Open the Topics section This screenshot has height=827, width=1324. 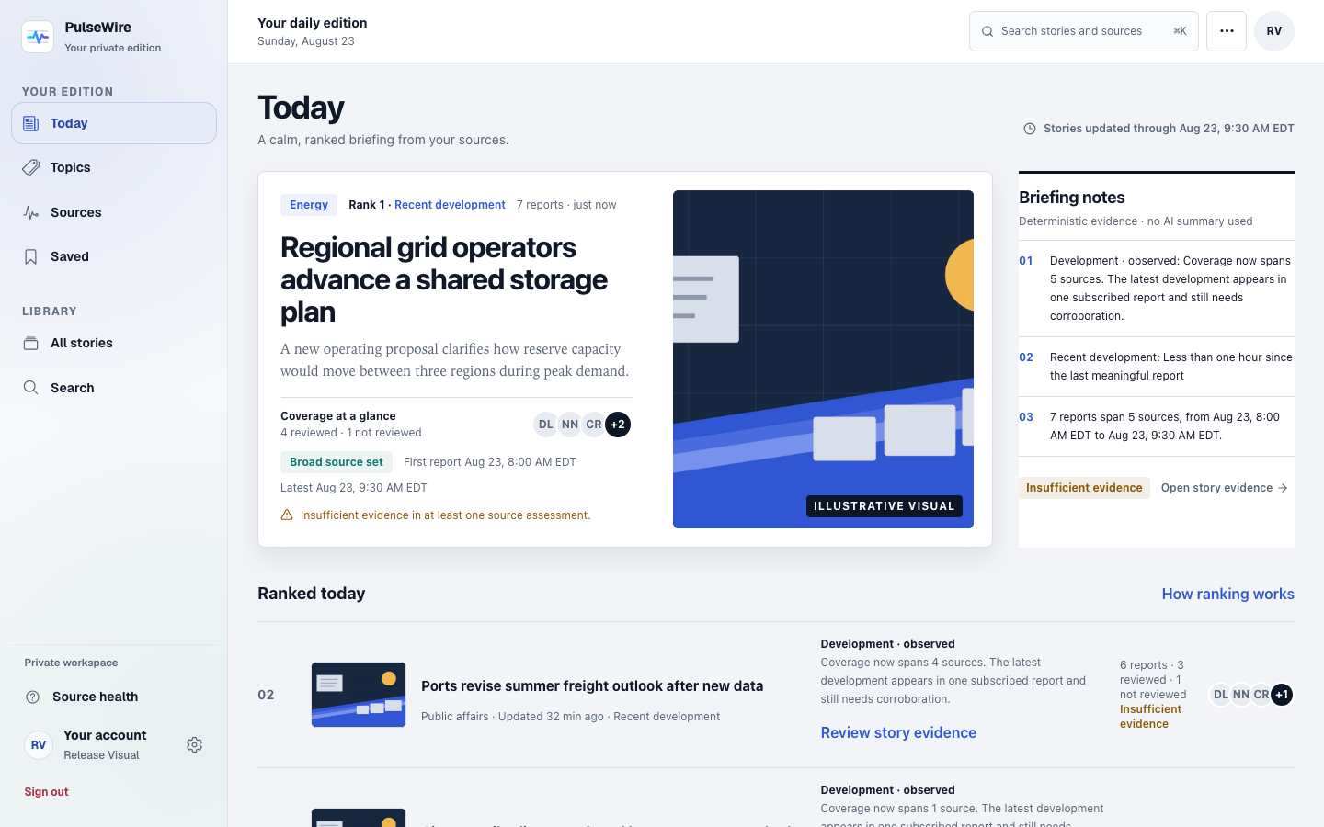tap(114, 167)
